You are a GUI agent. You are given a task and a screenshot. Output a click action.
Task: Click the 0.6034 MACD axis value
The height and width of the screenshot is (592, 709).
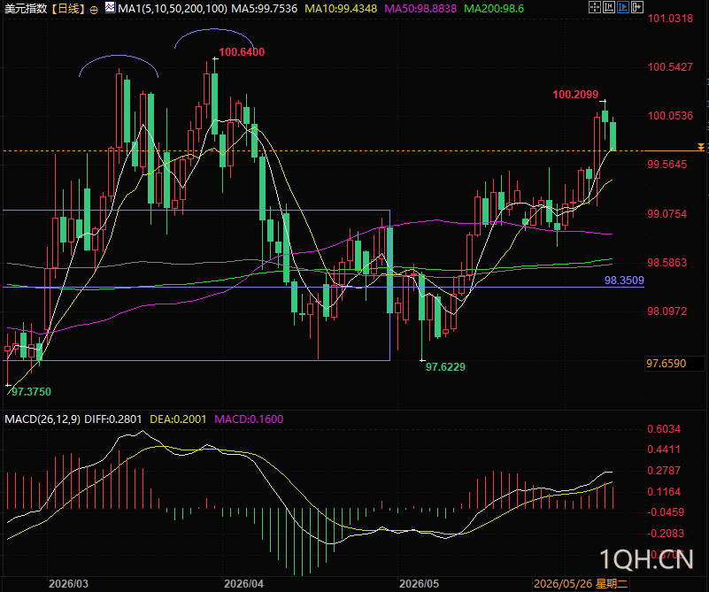point(664,429)
